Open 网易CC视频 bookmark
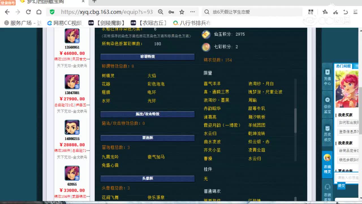This screenshot has width=362, height=204. 64,23
